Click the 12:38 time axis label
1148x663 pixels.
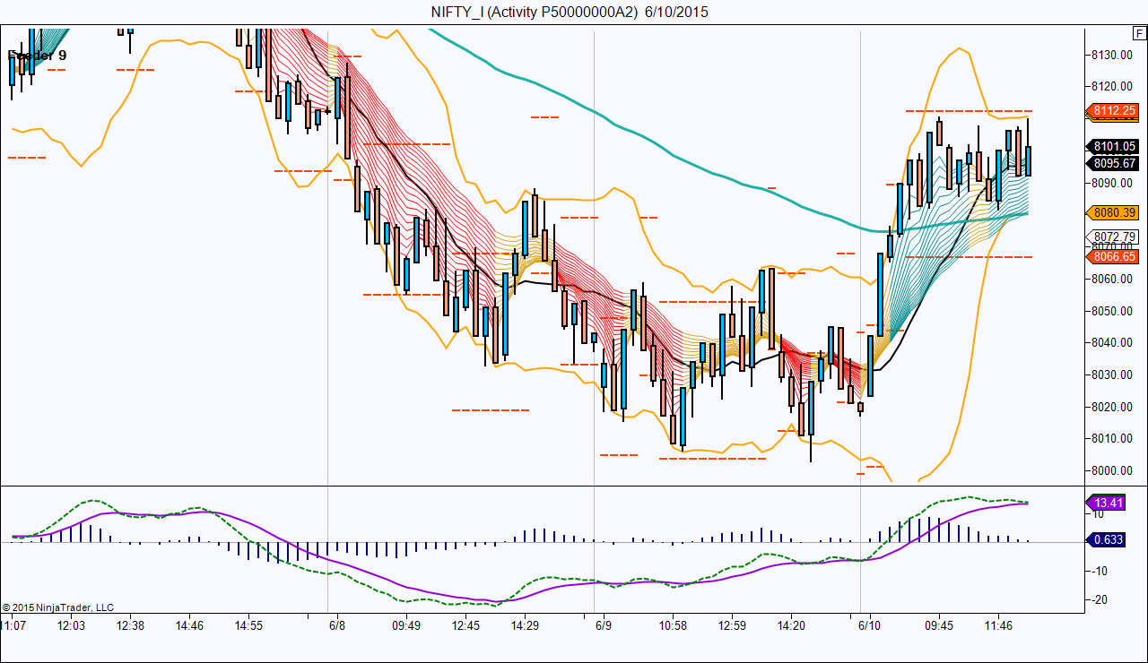(130, 625)
